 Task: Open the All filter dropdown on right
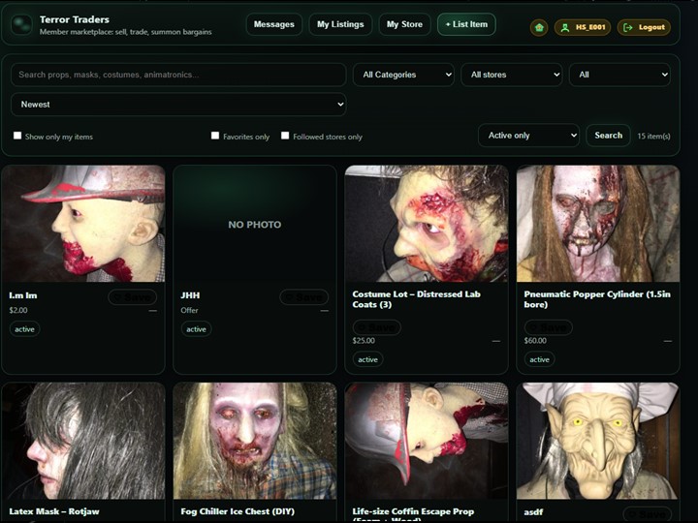tap(619, 75)
